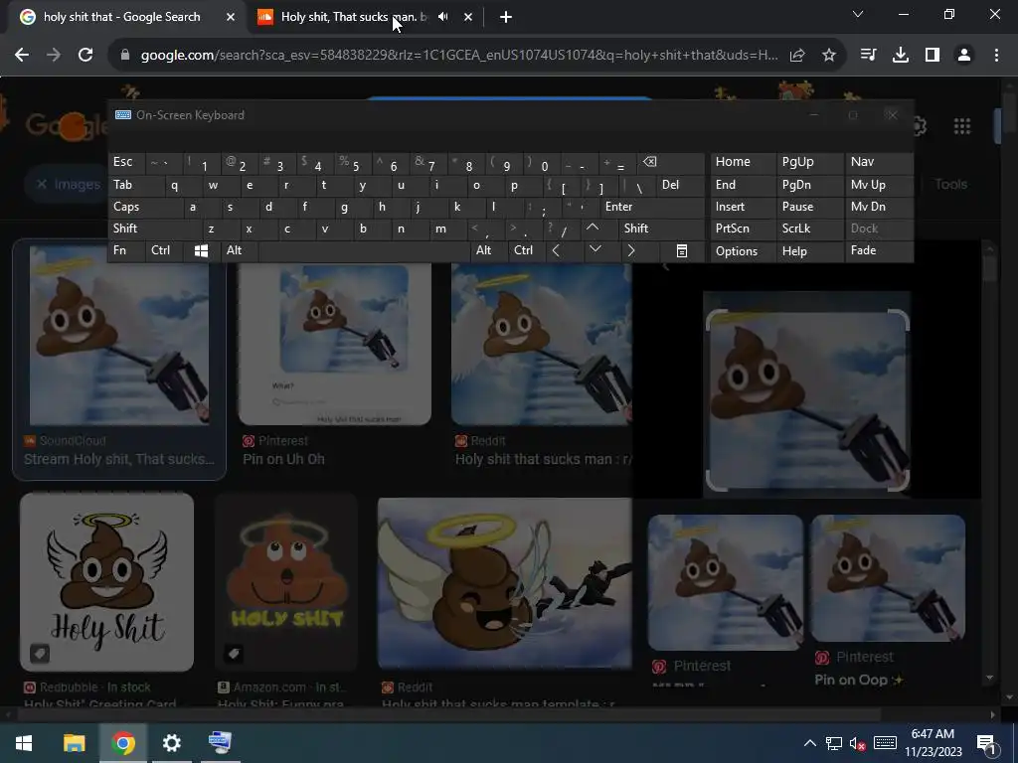This screenshot has height=763, width=1018.
Task: Click the Del key on On-Screen Keyboard
Action: pyautogui.click(x=680, y=185)
